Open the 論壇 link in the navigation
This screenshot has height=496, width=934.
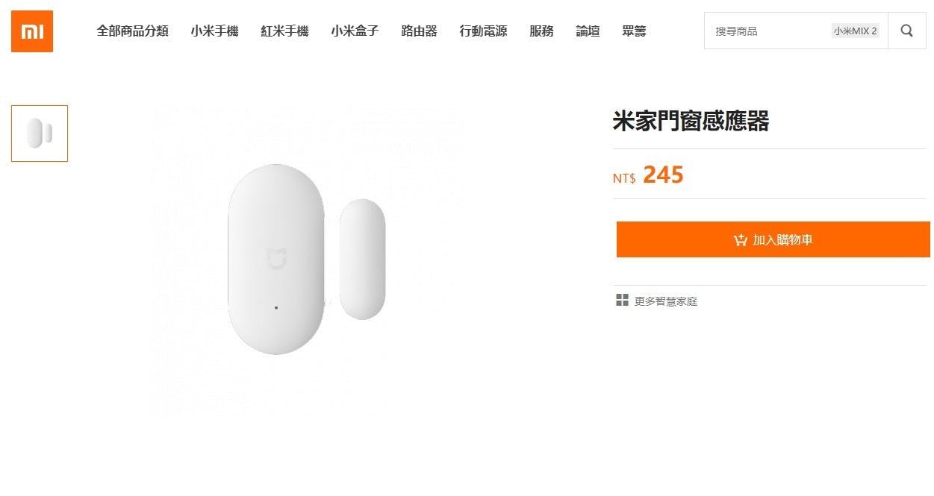tap(588, 31)
